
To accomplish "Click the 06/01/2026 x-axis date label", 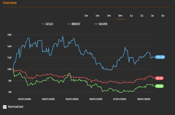I will tap(96, 99).
